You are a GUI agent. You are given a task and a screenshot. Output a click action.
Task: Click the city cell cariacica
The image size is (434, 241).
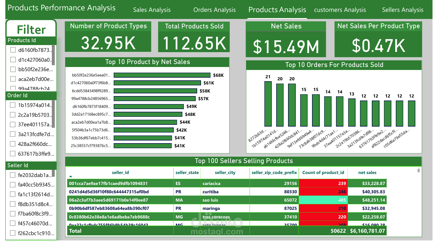click(x=225, y=183)
